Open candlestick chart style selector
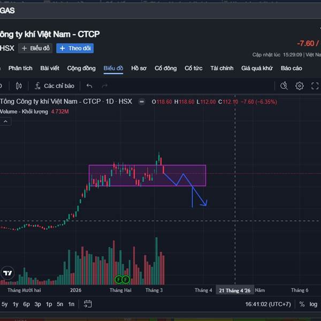 click(19, 86)
